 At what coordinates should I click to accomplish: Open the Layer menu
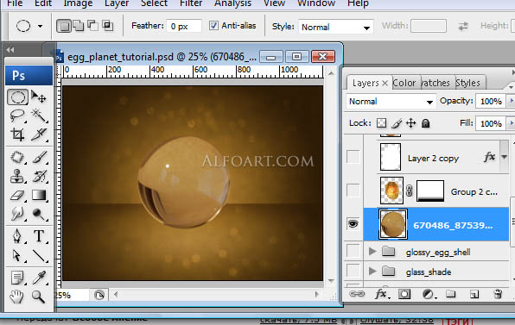(117, 3)
